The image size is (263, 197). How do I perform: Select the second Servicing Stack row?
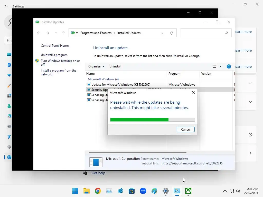[x=97, y=100]
